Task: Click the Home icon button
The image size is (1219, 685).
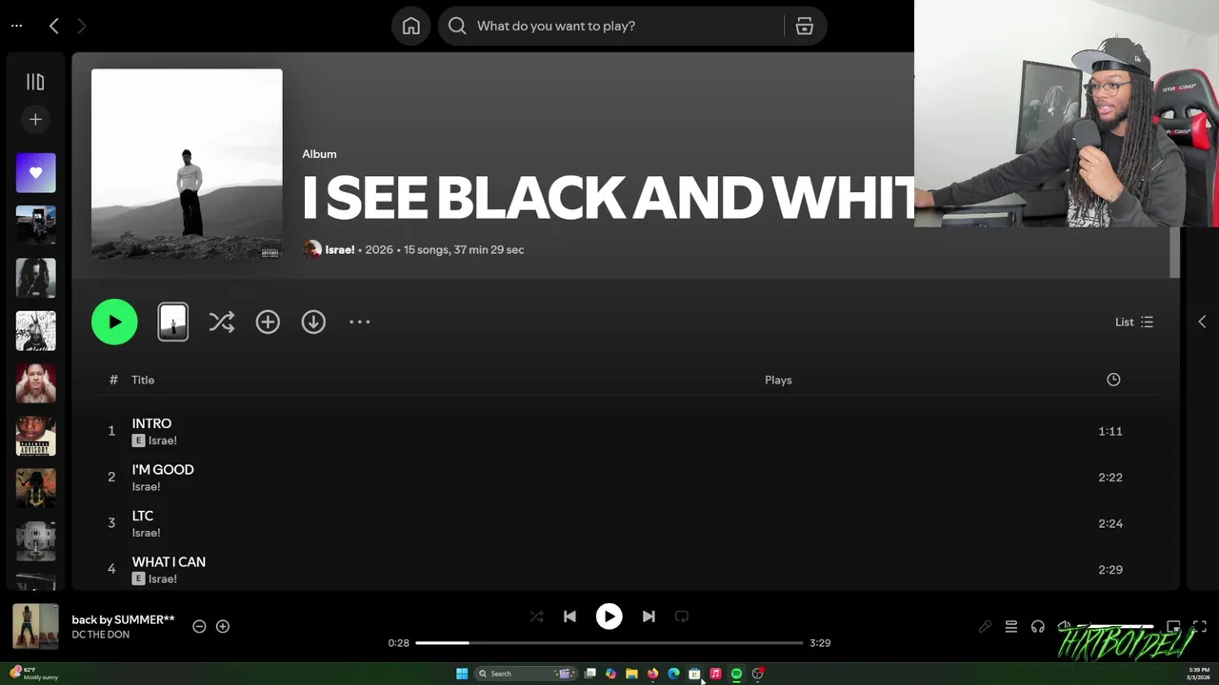Action: [411, 26]
